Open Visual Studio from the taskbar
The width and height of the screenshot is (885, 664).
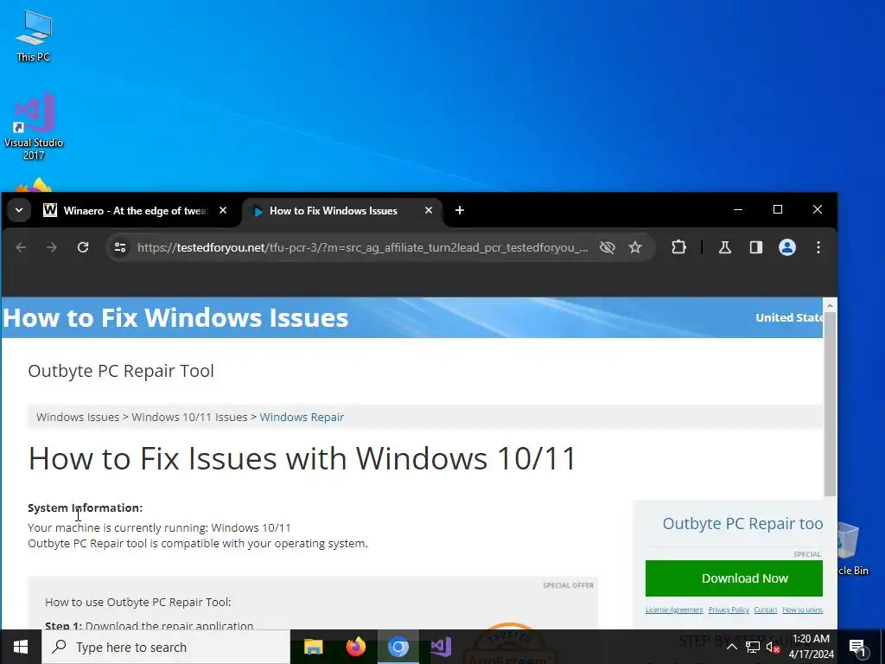pyautogui.click(x=441, y=647)
